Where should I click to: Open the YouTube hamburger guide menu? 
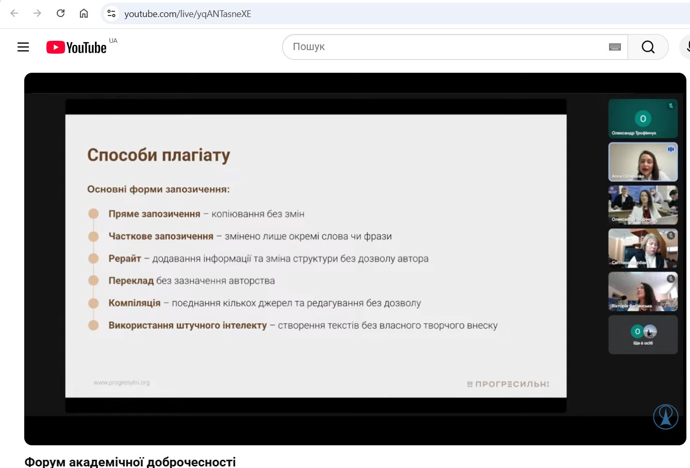pyautogui.click(x=23, y=47)
